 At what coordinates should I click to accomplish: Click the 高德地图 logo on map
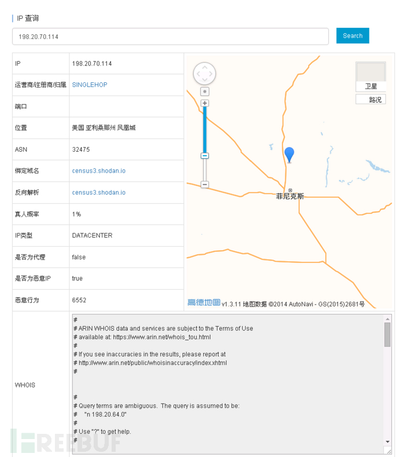[204, 302]
